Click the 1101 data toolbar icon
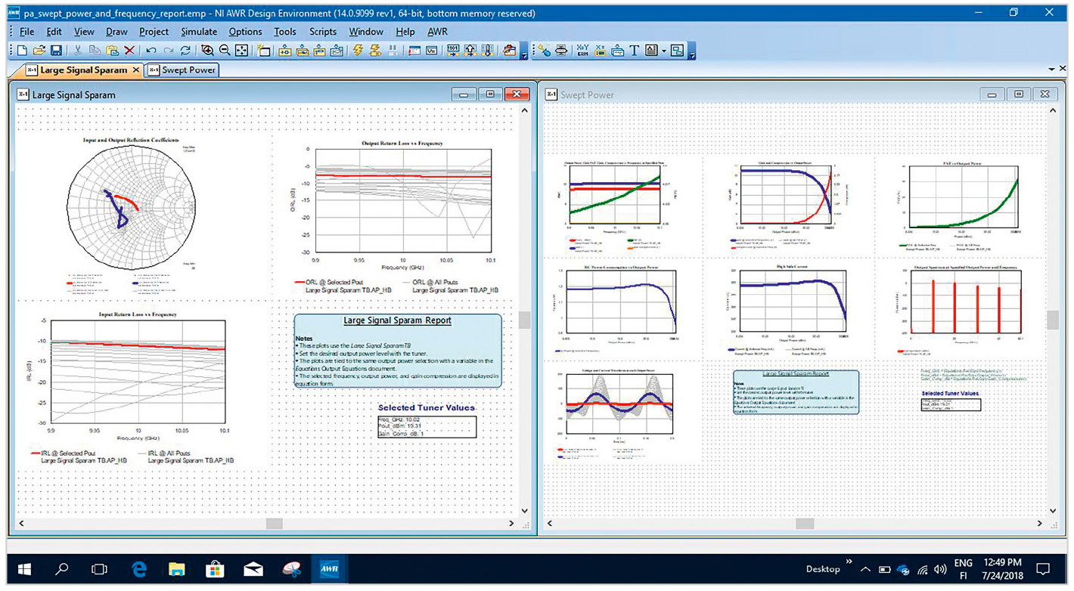The image size is (1074, 591). 453,51
